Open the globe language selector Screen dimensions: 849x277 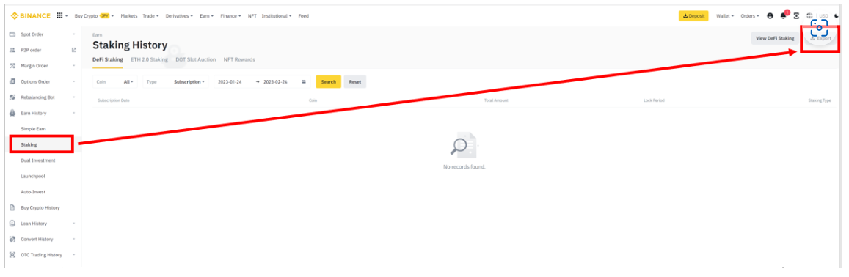click(809, 15)
